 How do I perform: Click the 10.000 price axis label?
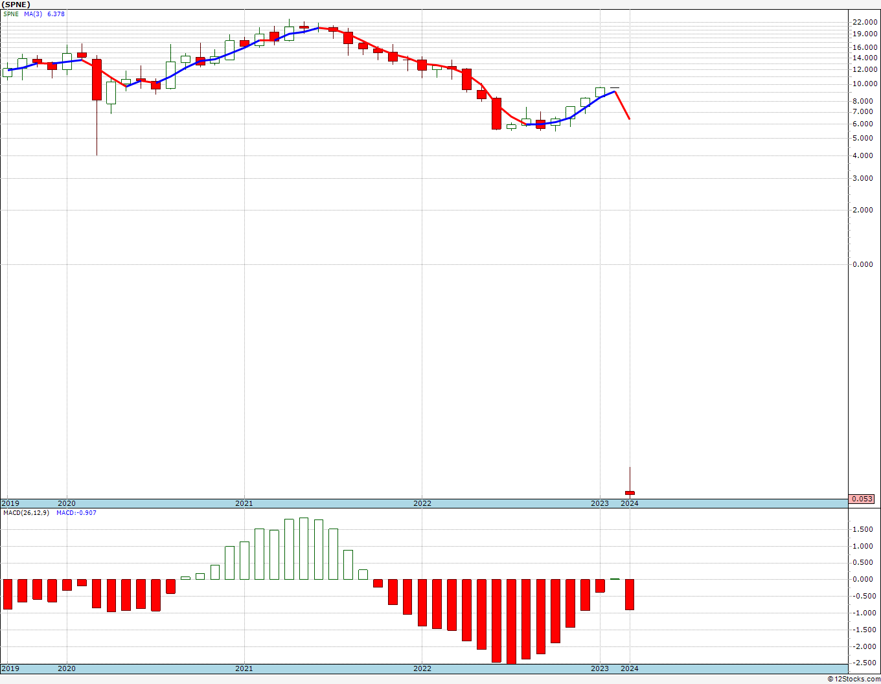[x=865, y=84]
